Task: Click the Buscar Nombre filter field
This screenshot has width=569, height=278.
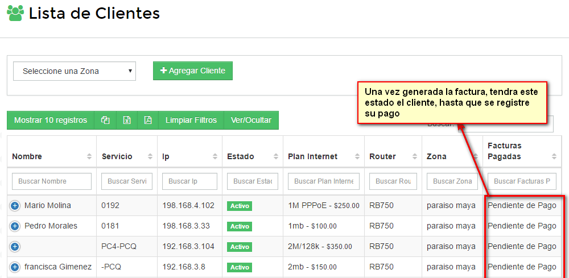Action: pos(52,181)
